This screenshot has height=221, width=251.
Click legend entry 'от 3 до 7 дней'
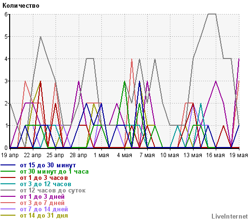(42, 203)
